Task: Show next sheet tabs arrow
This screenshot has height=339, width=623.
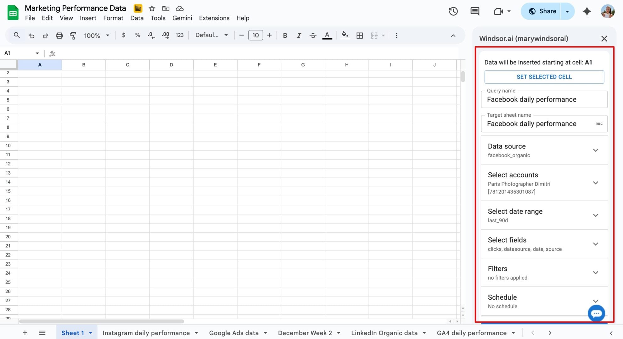Action: 550,333
